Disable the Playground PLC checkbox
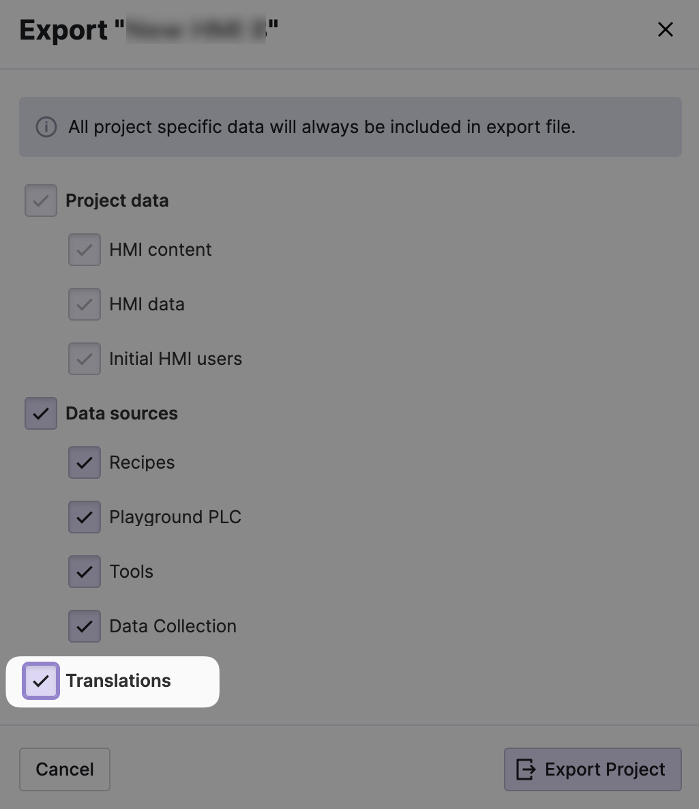This screenshot has width=699, height=809. (x=85, y=517)
